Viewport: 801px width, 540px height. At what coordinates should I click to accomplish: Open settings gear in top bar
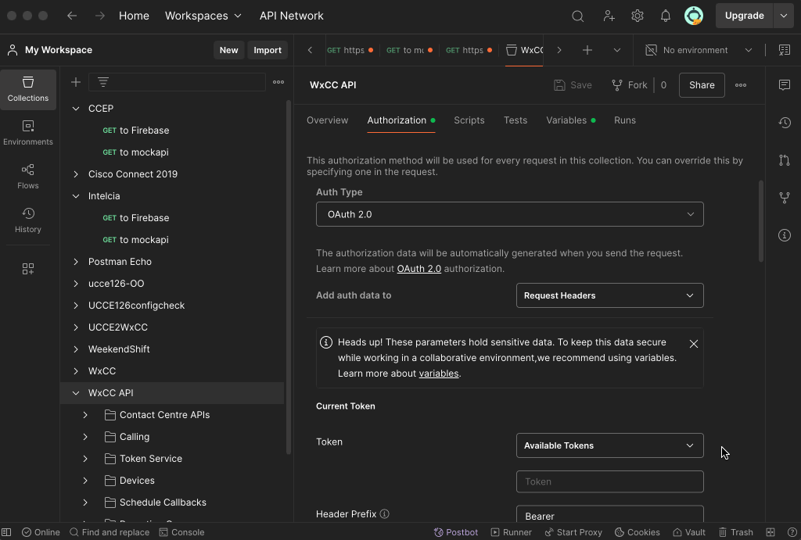(x=637, y=16)
